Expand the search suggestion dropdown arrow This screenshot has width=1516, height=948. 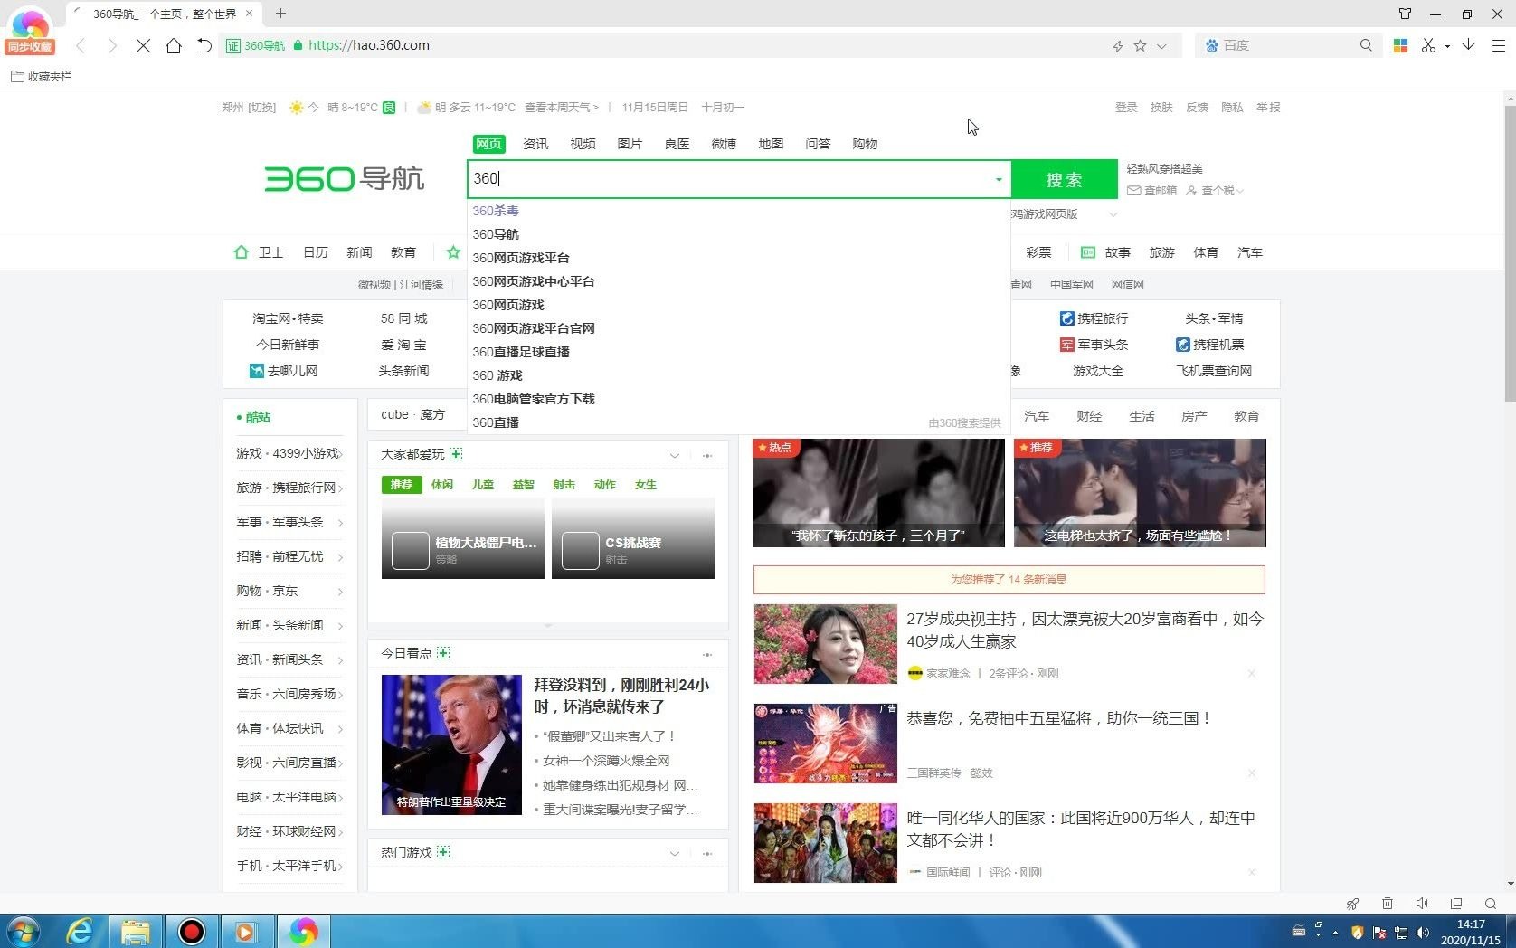tap(998, 179)
